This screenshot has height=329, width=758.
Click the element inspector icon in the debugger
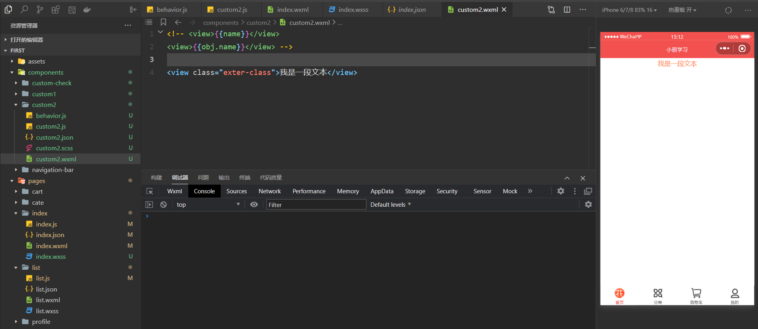pyautogui.click(x=150, y=191)
